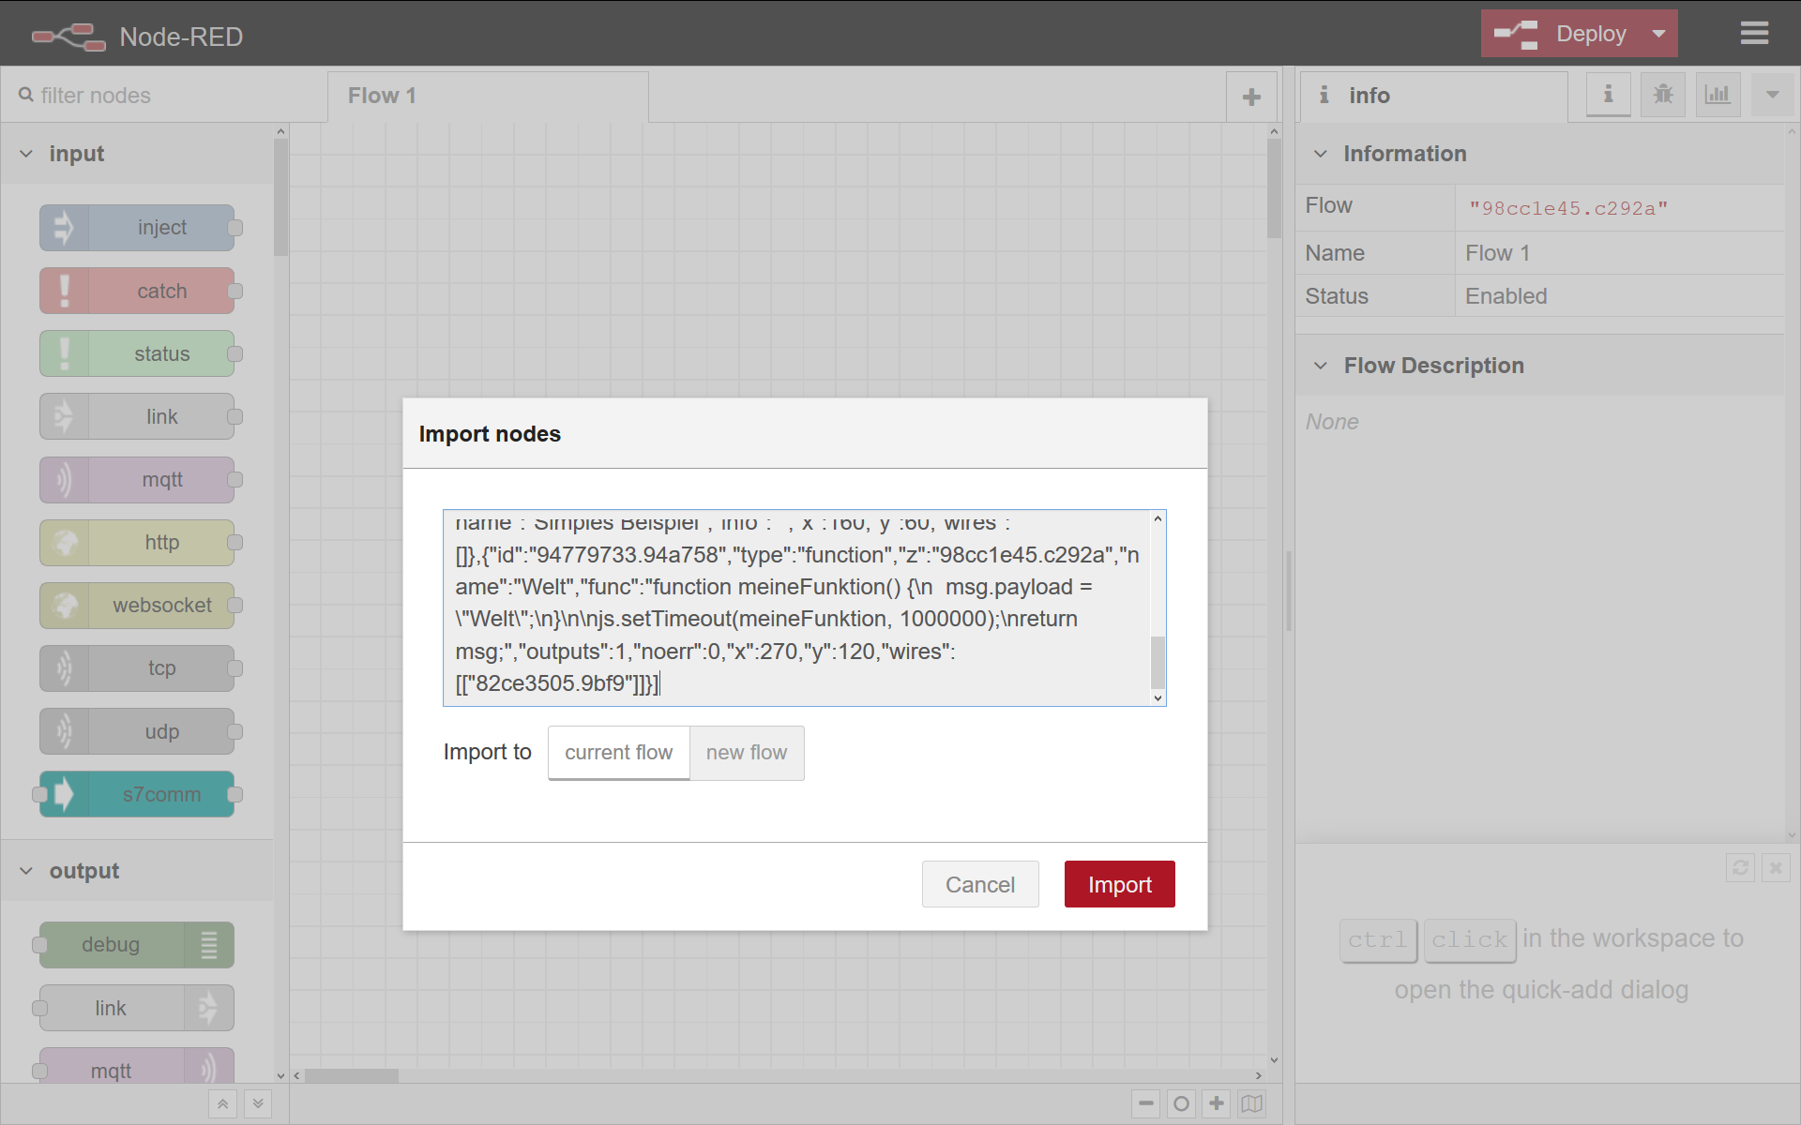Click the debug output node
The width and height of the screenshot is (1801, 1125).
pyautogui.click(x=134, y=944)
